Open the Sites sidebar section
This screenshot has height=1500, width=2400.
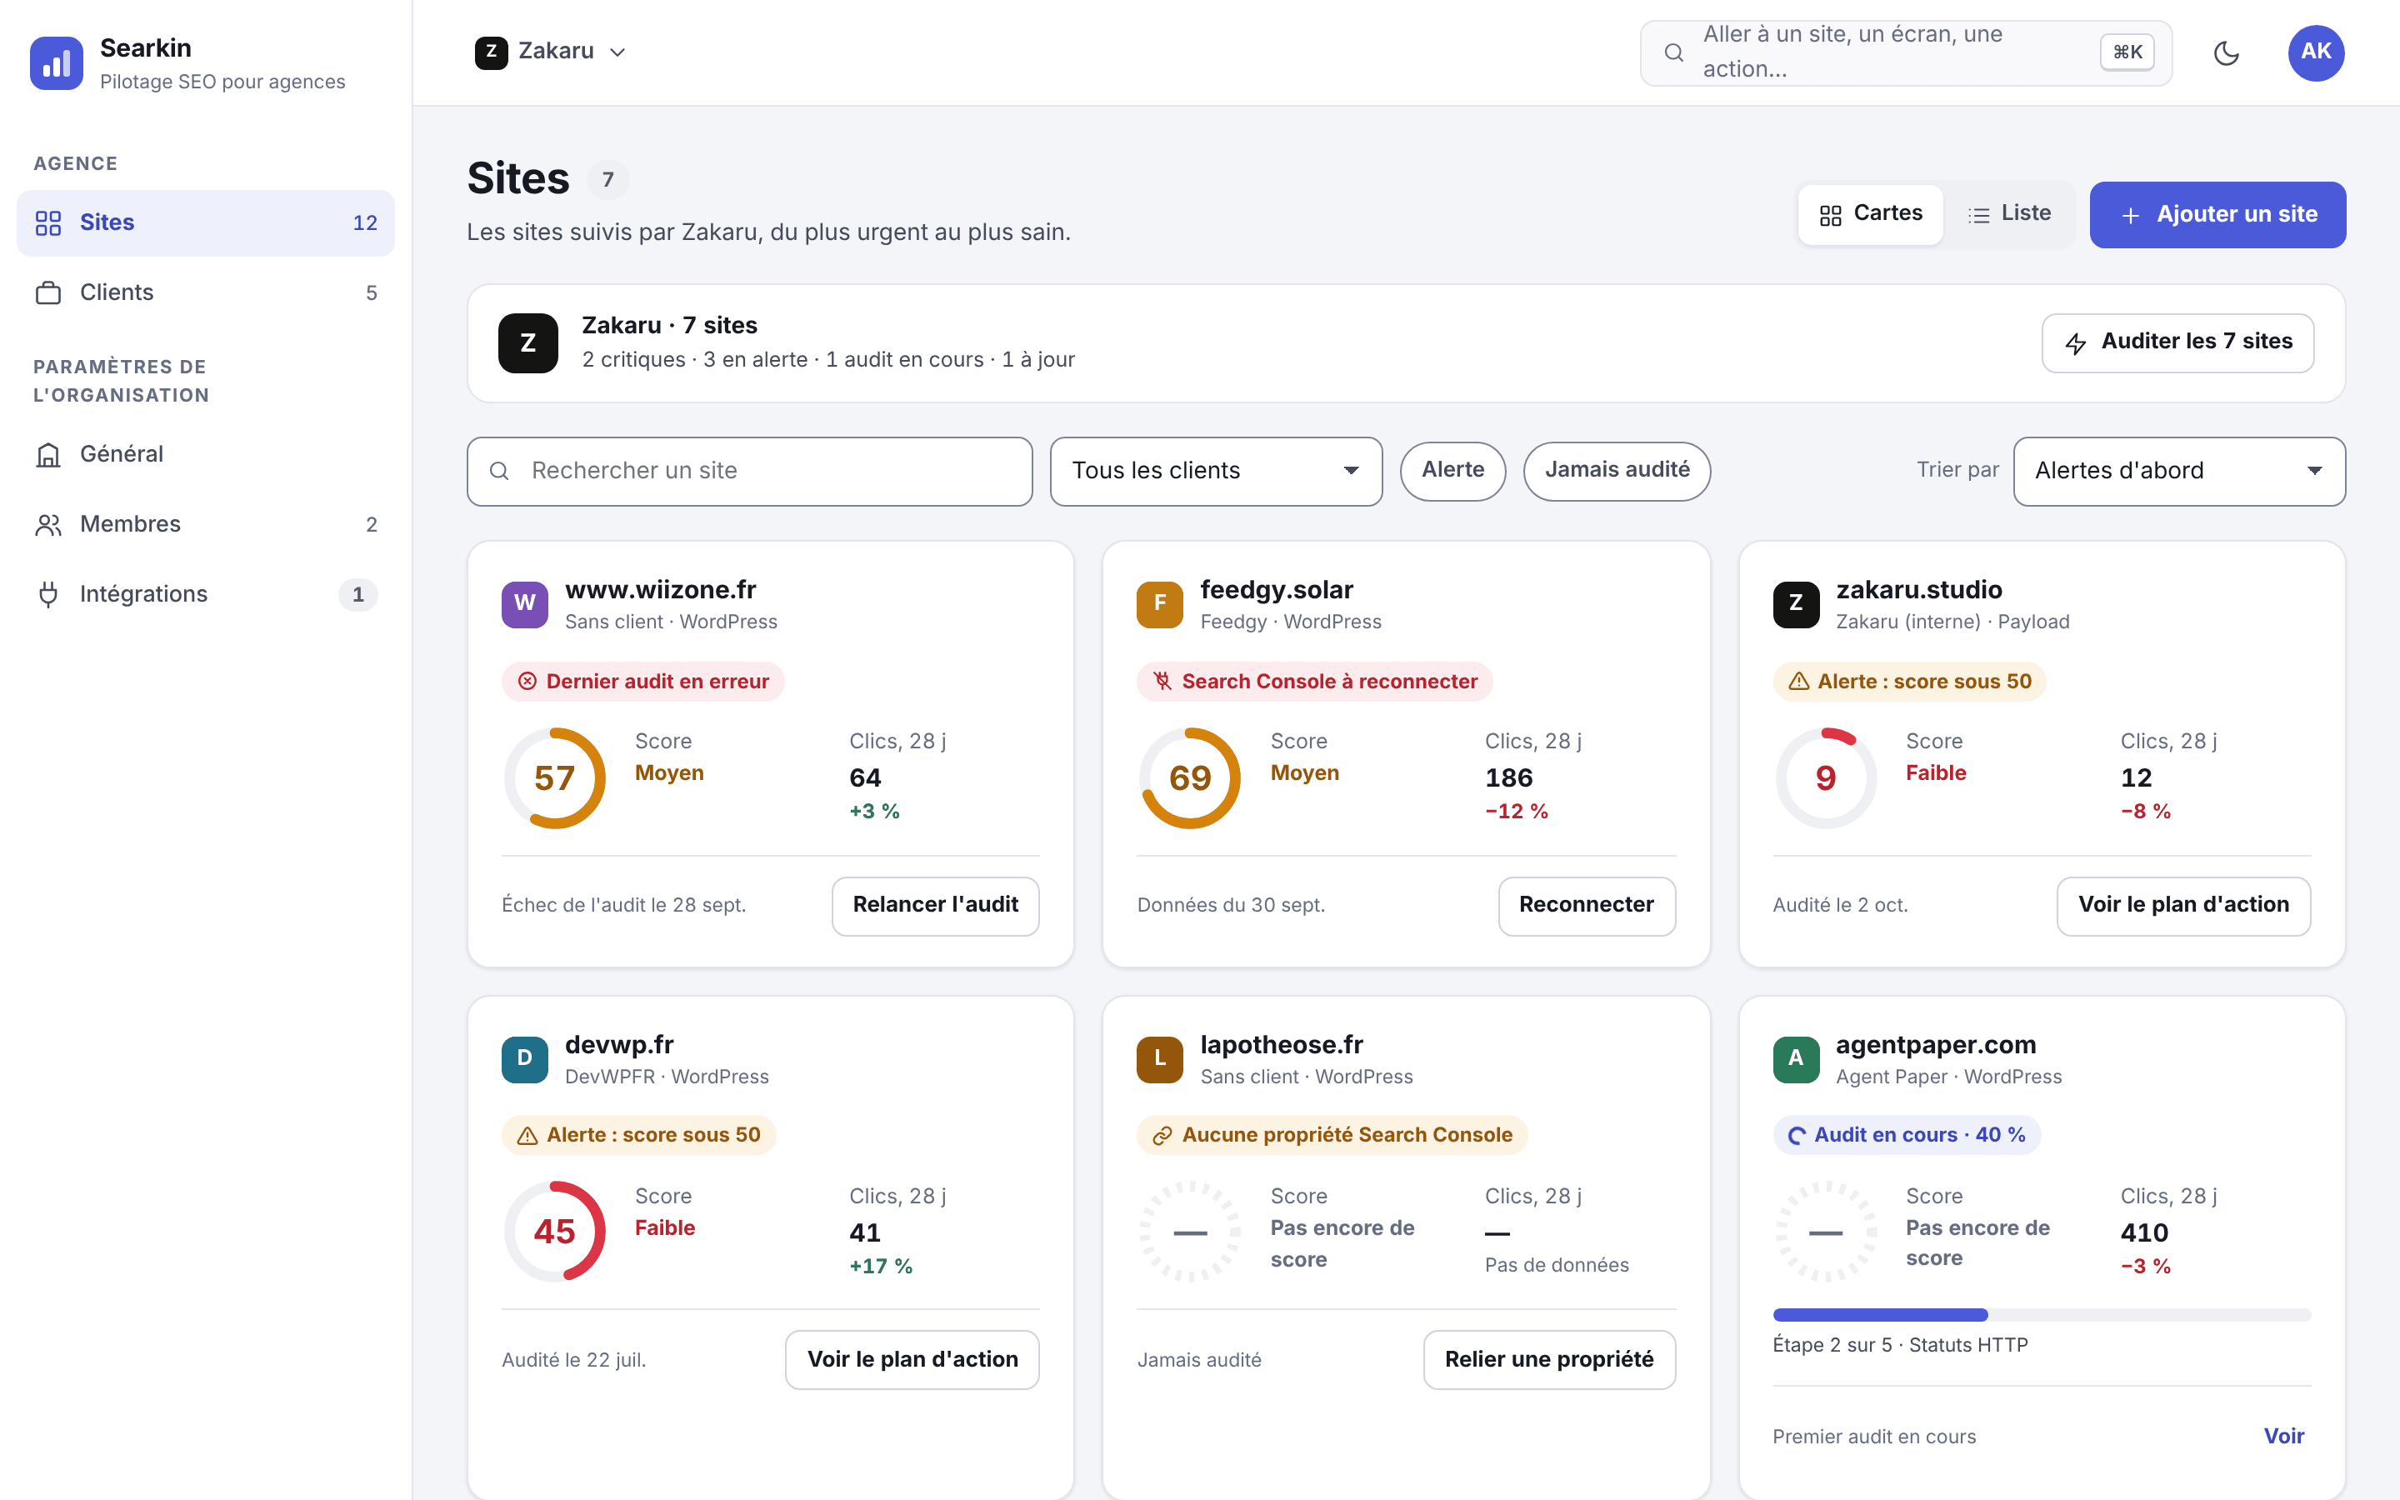pos(205,222)
